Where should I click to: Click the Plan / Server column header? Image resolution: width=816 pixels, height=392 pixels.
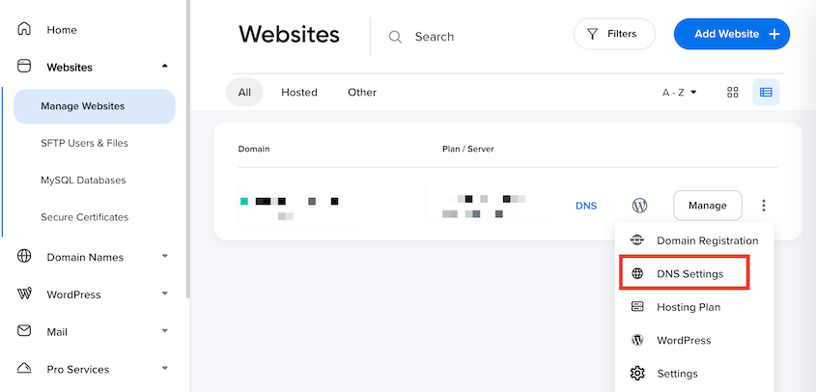click(467, 149)
